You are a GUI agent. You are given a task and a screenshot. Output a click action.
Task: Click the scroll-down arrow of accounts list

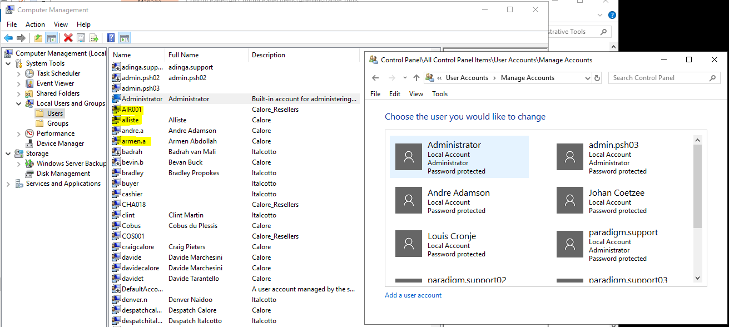[698, 278]
